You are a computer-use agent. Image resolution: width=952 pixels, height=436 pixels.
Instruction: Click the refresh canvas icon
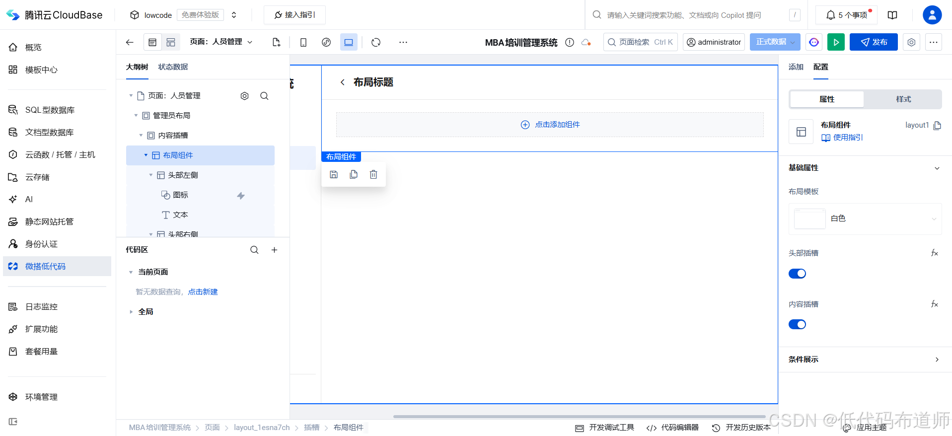coord(376,42)
